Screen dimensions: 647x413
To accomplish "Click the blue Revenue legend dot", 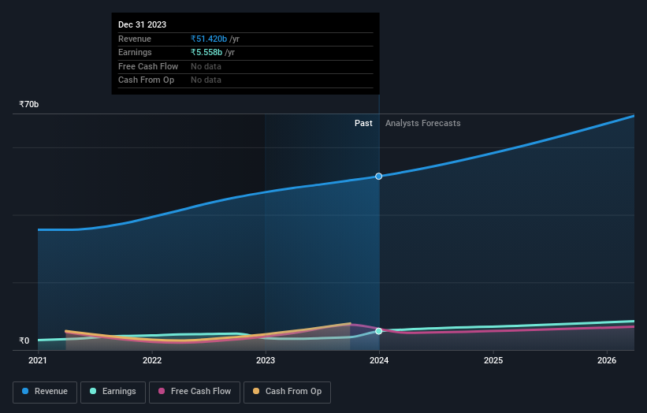I will (25, 391).
